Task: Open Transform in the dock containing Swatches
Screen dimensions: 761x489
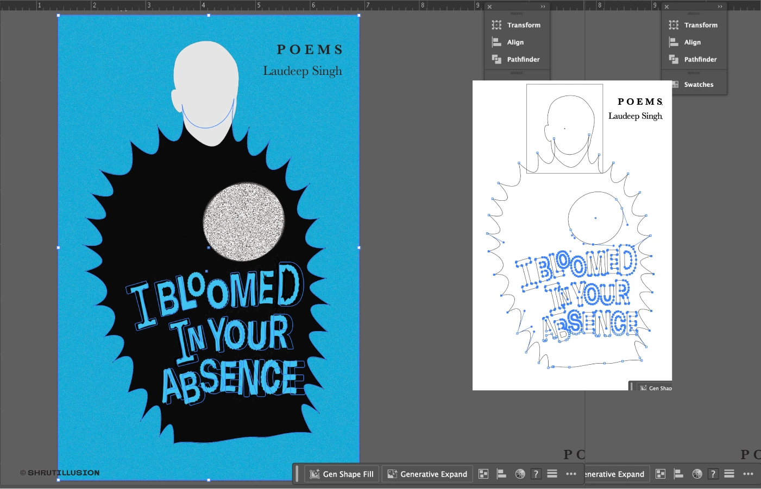Action: [694, 25]
